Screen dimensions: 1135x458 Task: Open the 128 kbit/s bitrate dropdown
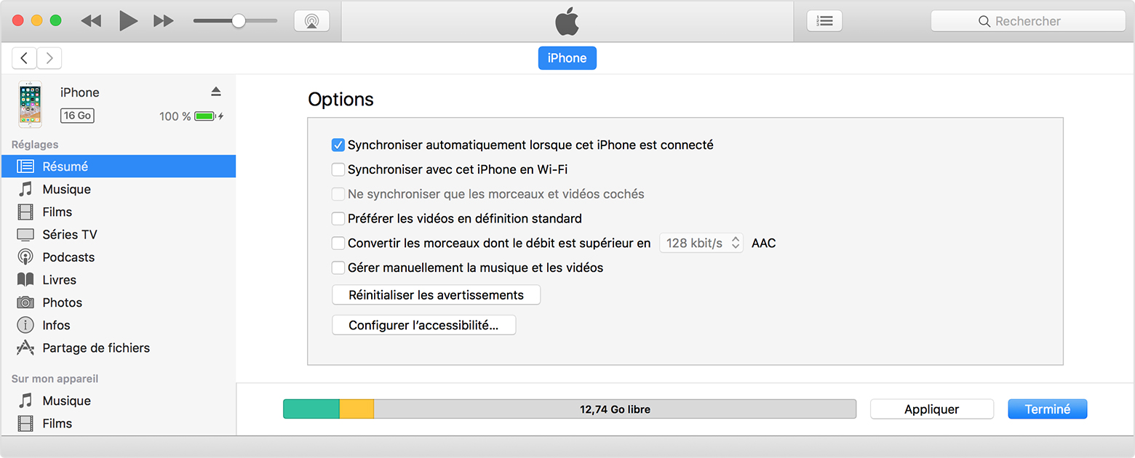click(x=701, y=243)
